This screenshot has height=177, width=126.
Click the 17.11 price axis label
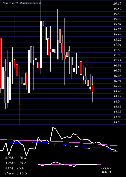(x=117, y=60)
